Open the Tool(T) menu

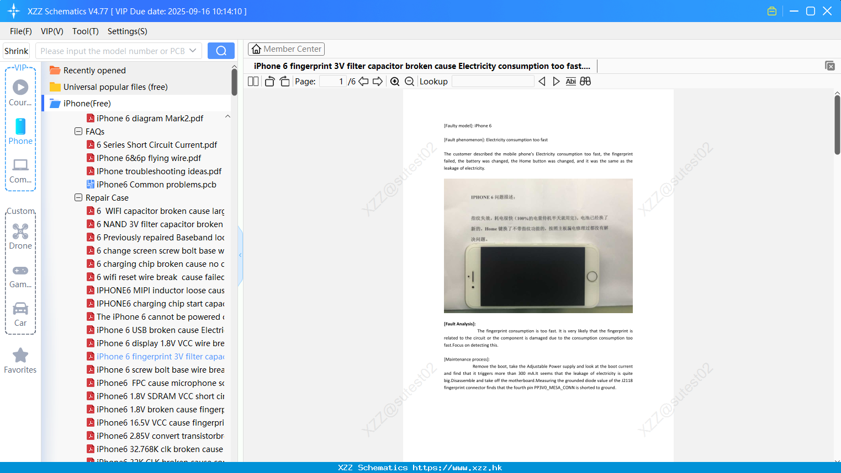click(x=86, y=31)
